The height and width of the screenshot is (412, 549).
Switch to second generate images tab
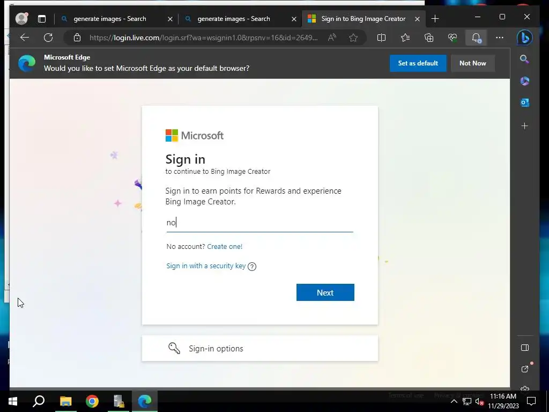pyautogui.click(x=234, y=19)
